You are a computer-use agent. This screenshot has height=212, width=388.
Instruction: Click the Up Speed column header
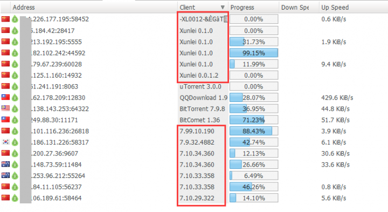[335, 8]
